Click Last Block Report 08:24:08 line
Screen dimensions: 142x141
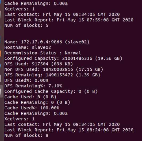(69, 130)
